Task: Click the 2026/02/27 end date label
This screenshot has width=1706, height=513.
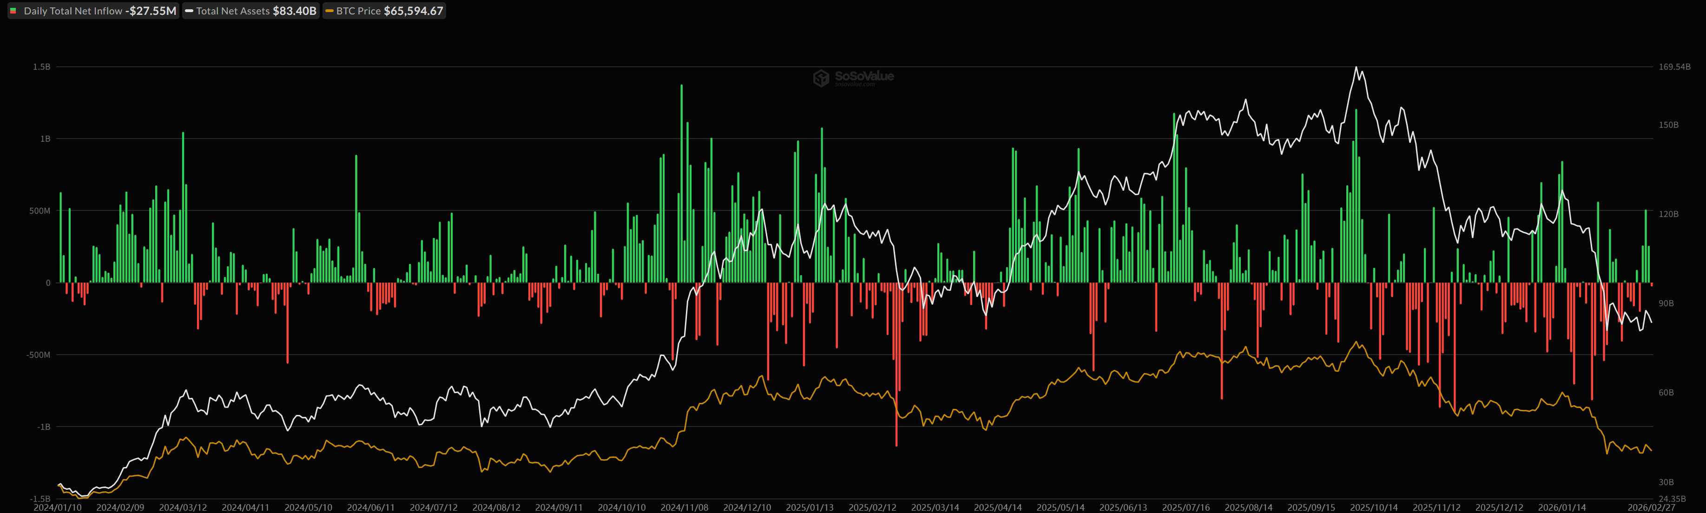Action: [1651, 508]
